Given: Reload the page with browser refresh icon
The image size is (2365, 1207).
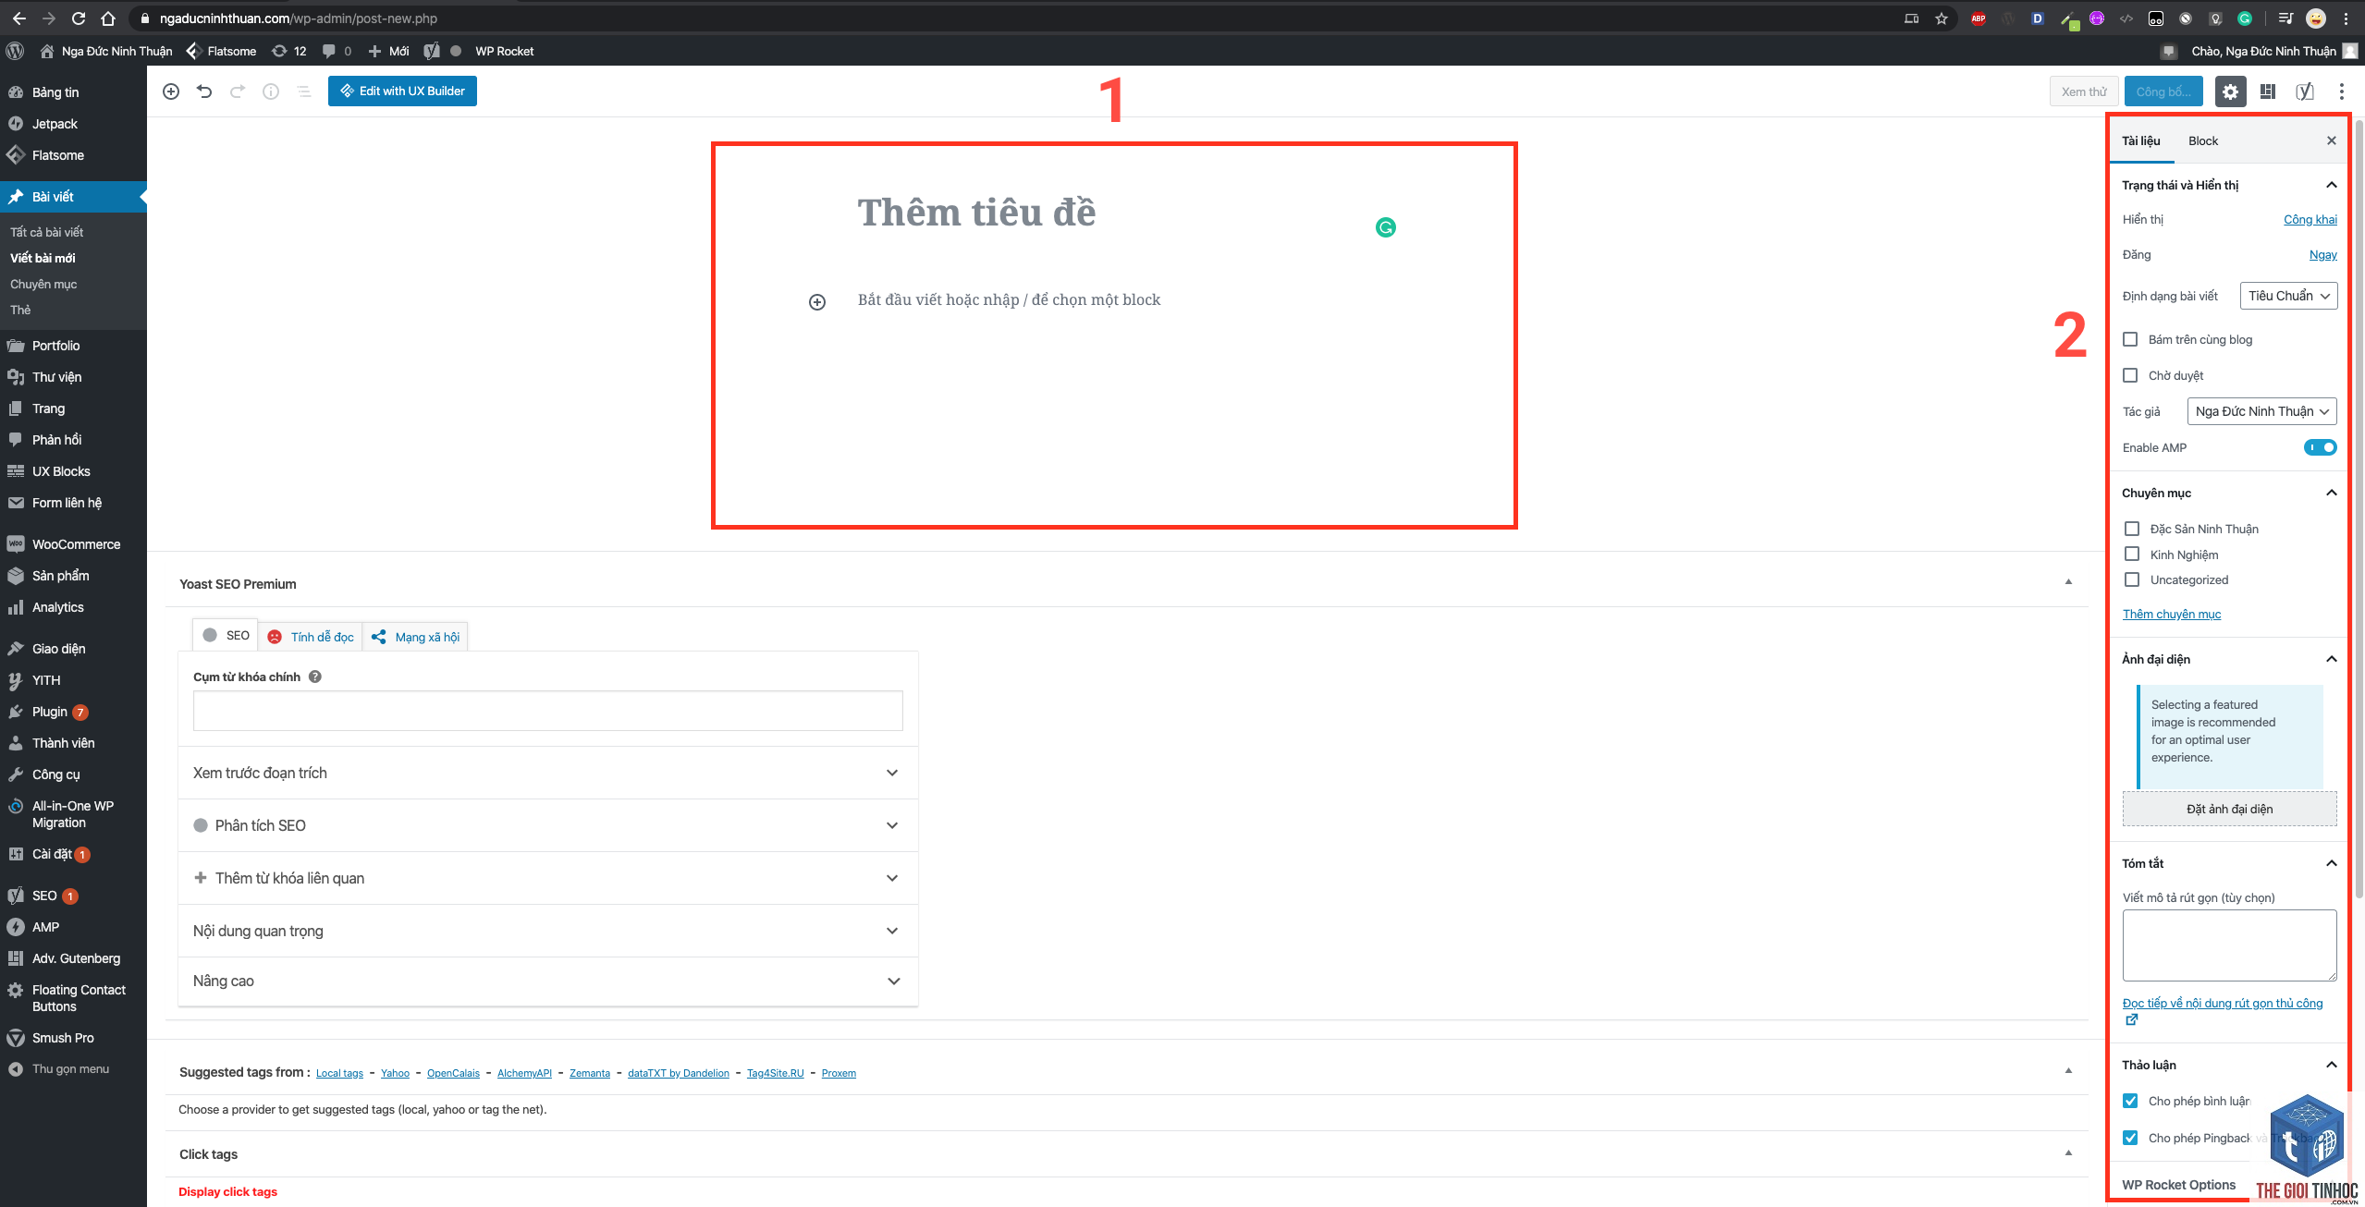Looking at the screenshot, I should 79,18.
